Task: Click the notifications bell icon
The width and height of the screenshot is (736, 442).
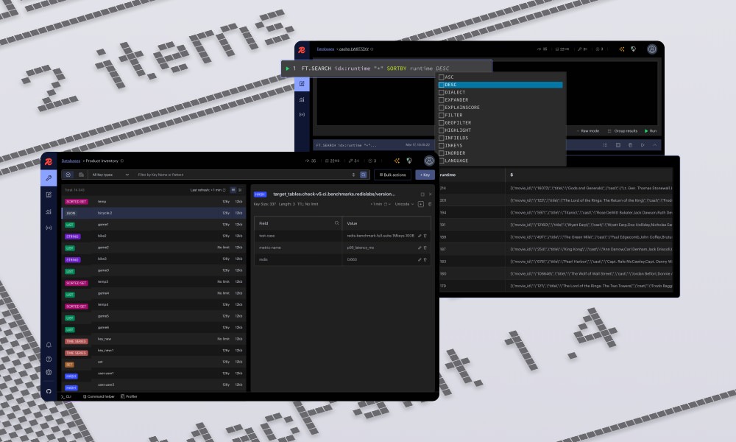Action: click(49, 343)
